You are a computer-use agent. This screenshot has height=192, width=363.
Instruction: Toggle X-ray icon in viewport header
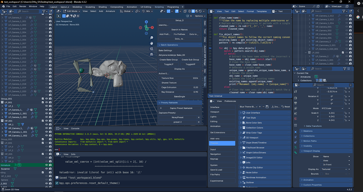tap(185, 11)
